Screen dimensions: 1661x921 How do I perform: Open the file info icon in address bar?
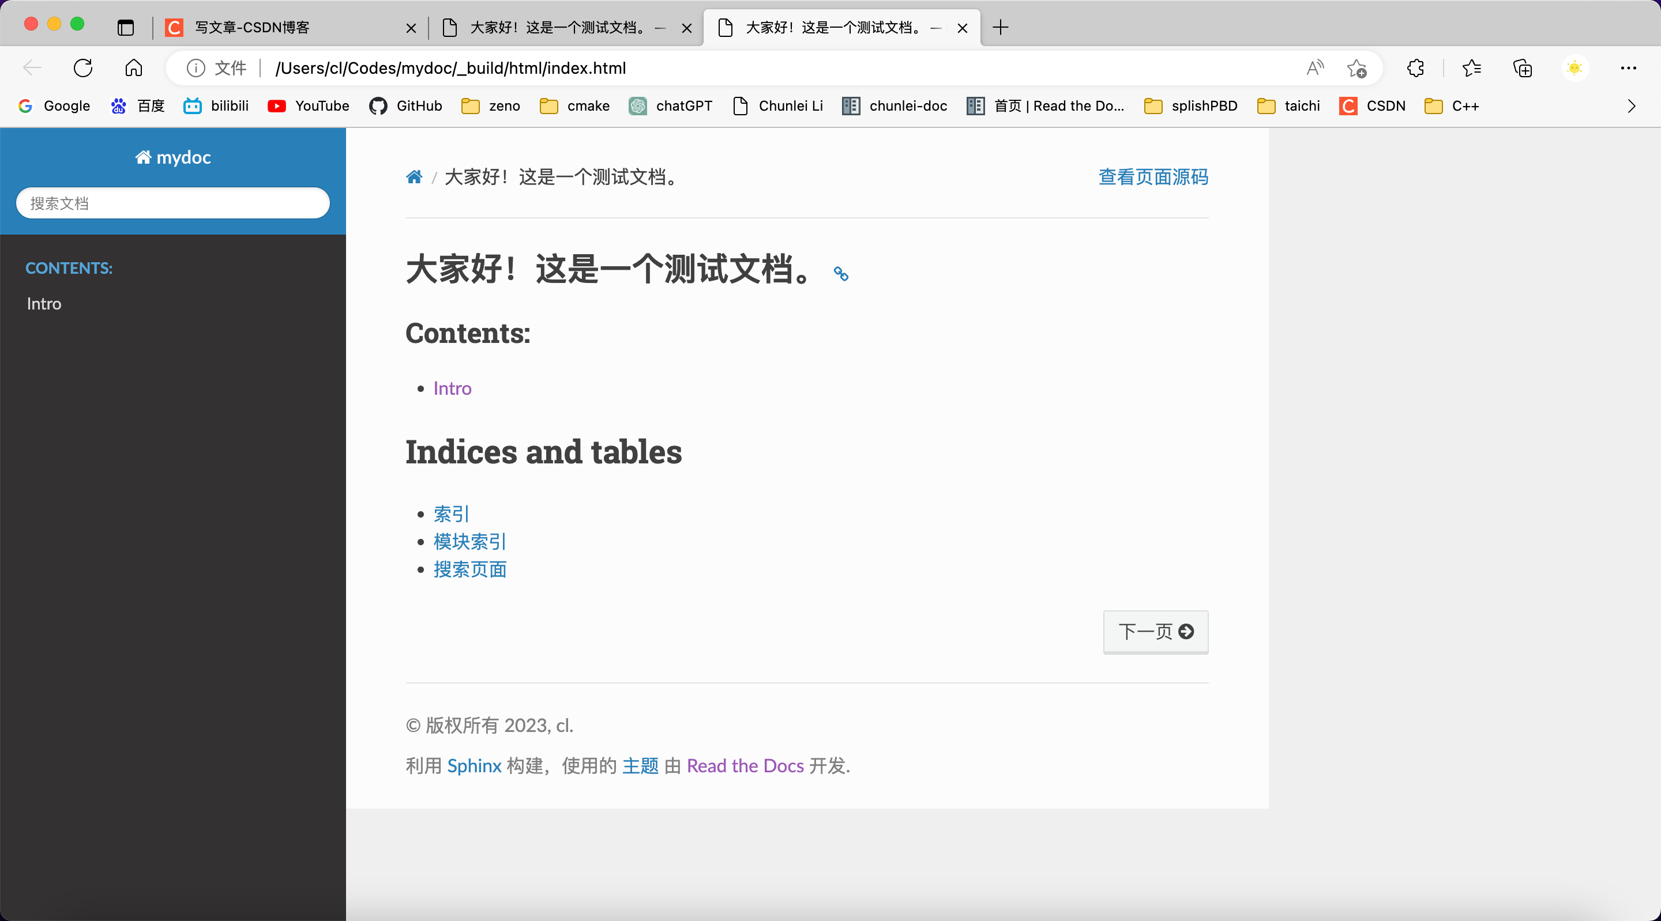(x=196, y=69)
